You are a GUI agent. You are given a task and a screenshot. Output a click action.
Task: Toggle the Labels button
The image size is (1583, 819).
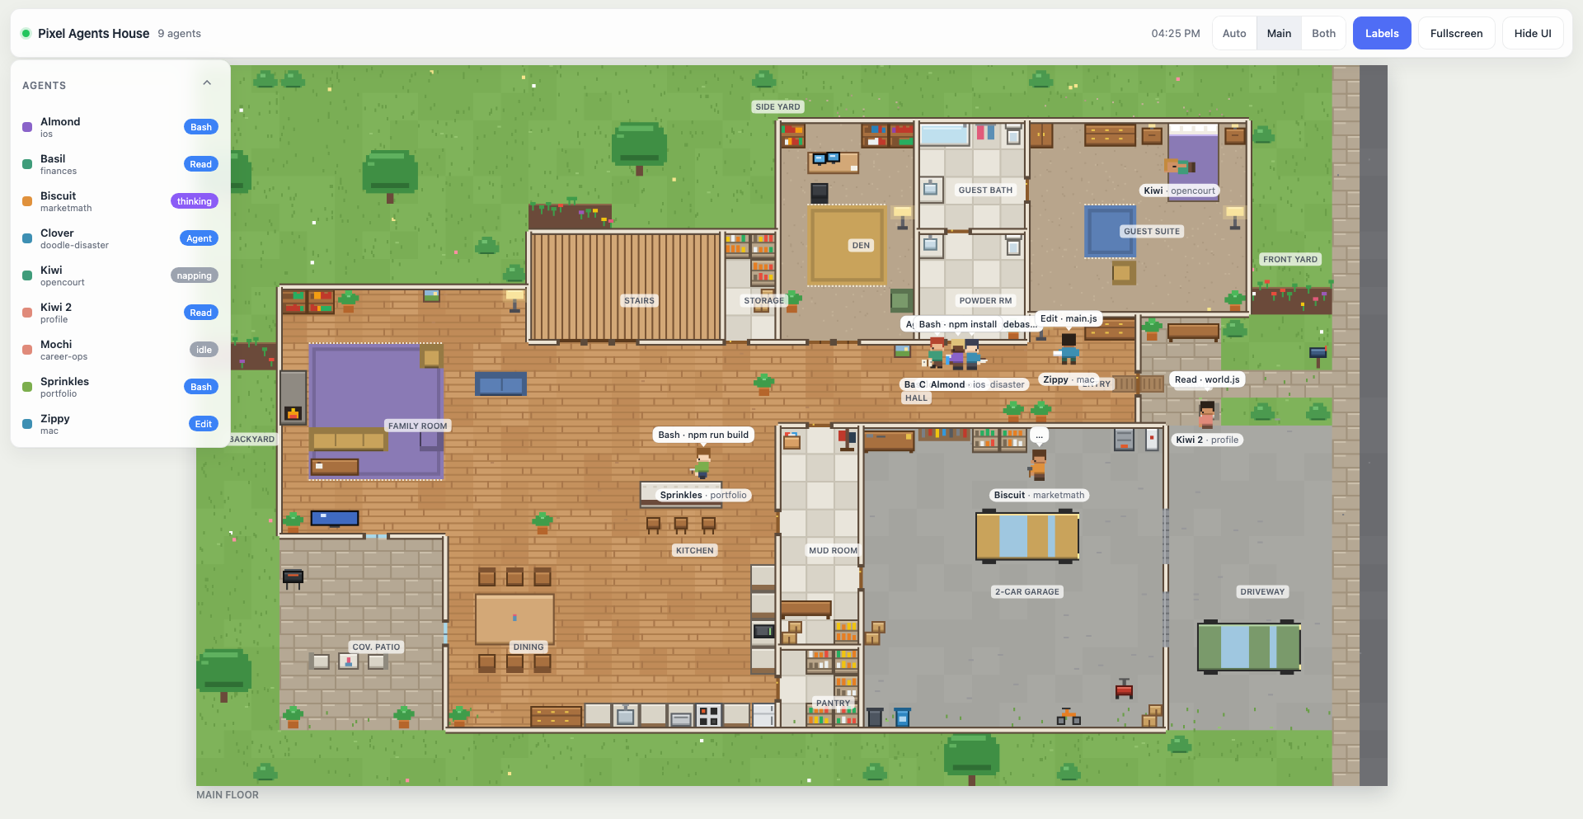[1382, 34]
